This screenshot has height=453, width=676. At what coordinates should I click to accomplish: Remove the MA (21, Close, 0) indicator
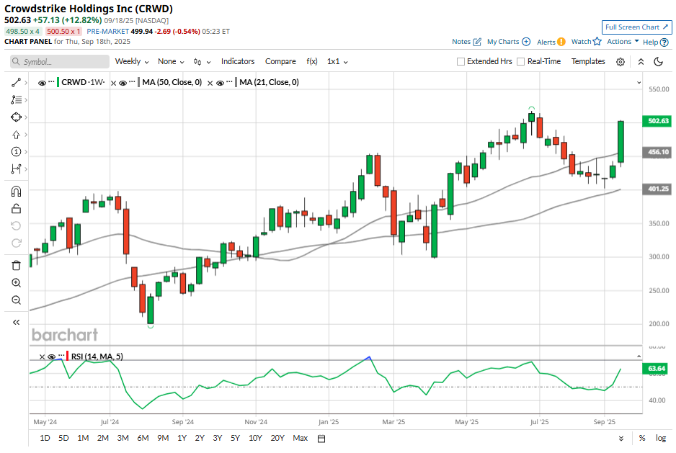coord(210,83)
